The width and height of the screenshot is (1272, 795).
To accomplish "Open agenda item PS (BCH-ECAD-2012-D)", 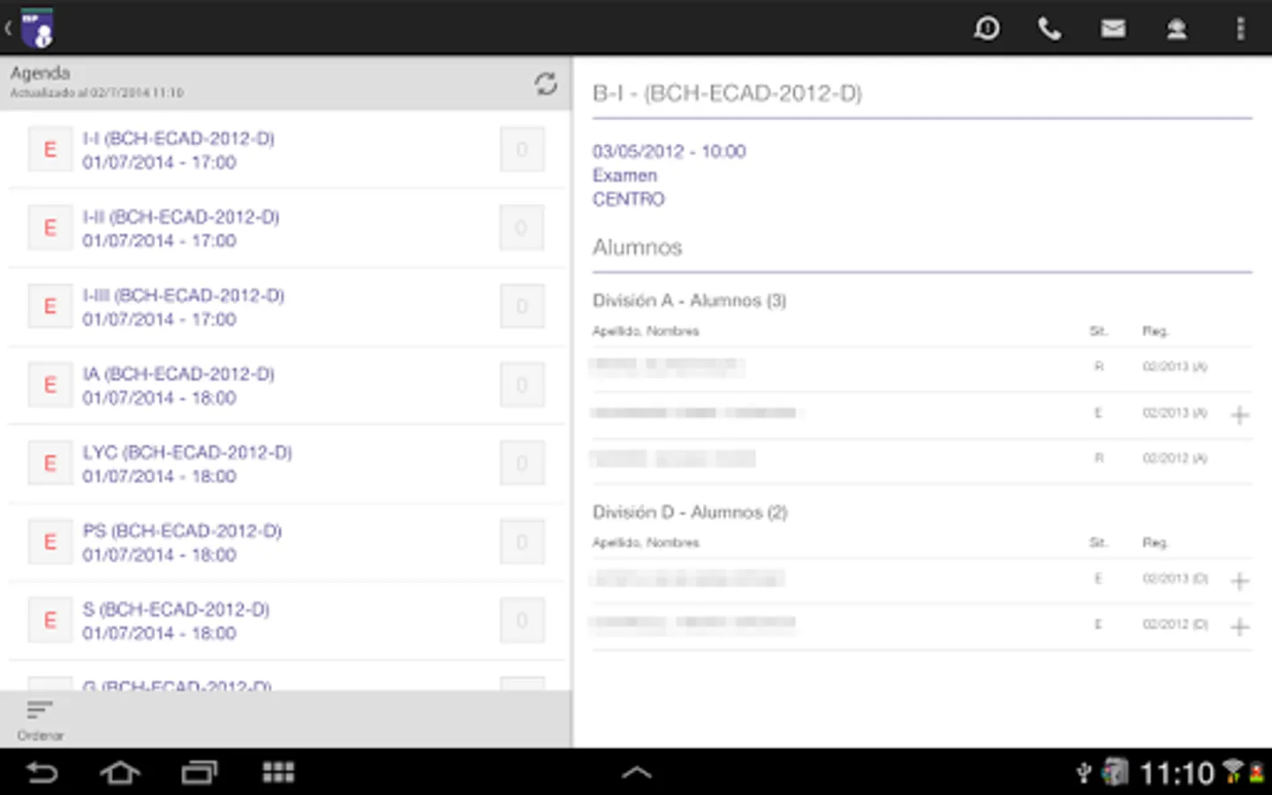I will point(286,541).
